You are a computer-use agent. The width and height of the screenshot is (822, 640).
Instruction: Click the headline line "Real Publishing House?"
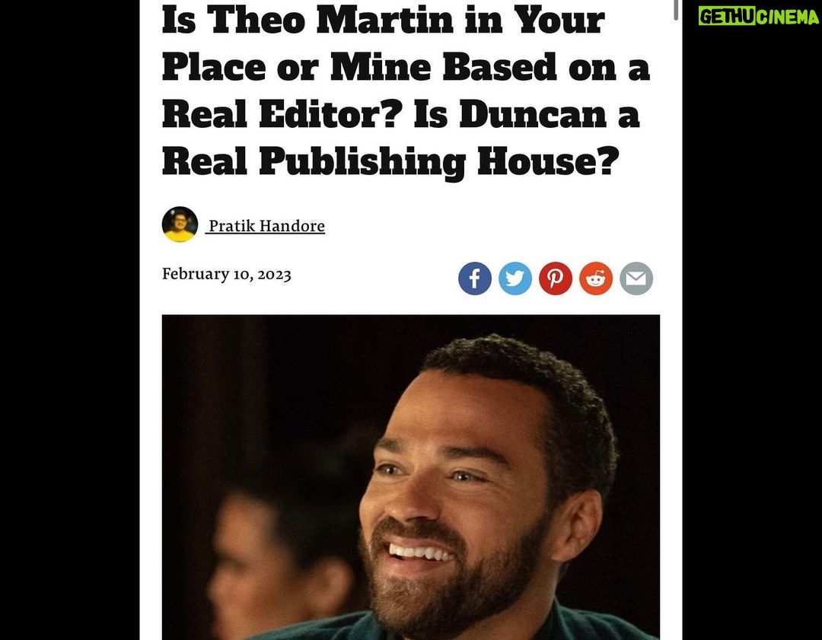click(390, 161)
